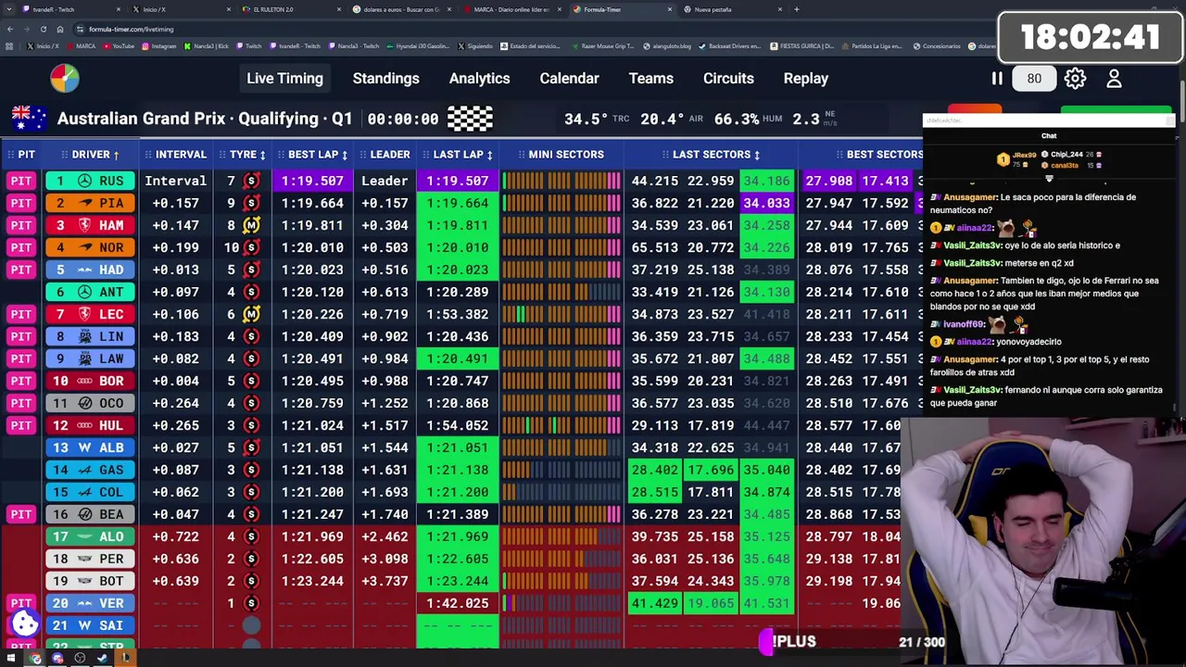Select the VER driver badge
Viewport: 1186px width, 667px height.
90,603
